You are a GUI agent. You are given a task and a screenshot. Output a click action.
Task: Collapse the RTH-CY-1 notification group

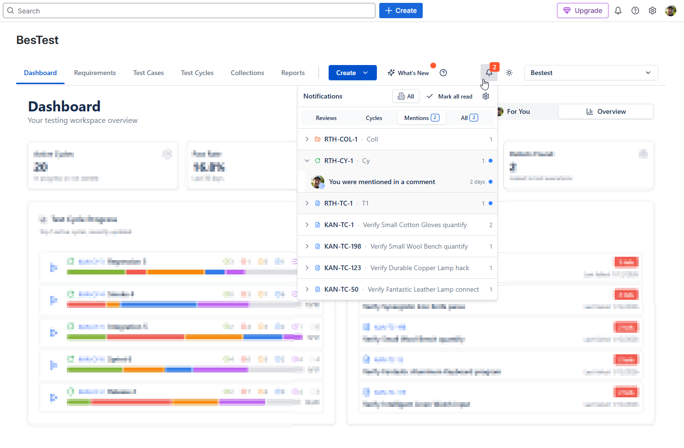(307, 161)
